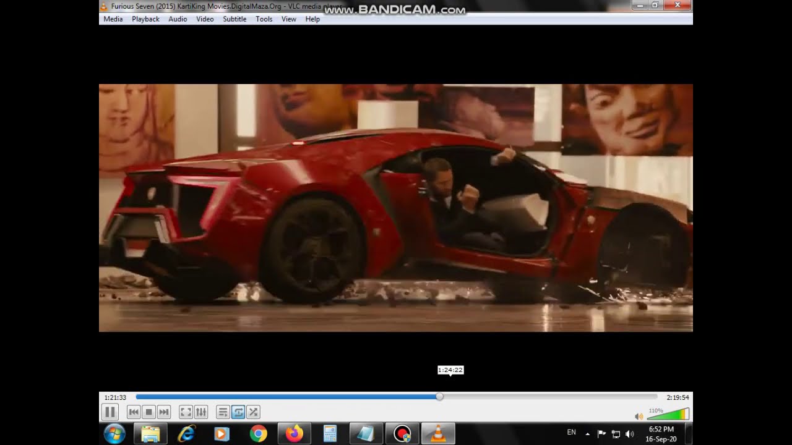Click the elapsed time 1:21:33 label
The image size is (792, 445).
tap(115, 397)
